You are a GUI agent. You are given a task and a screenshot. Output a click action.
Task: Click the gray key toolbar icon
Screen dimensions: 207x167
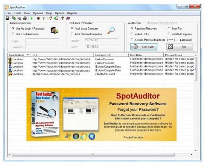(44, 18)
